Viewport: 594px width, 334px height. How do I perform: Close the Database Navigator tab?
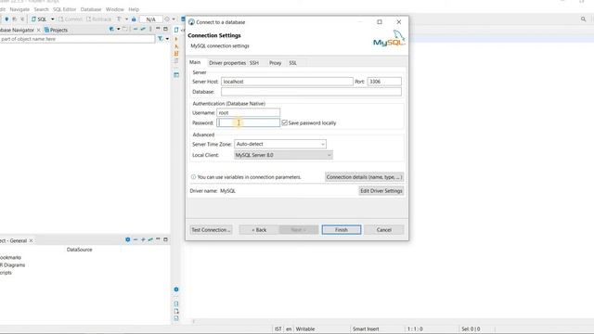click(39, 30)
